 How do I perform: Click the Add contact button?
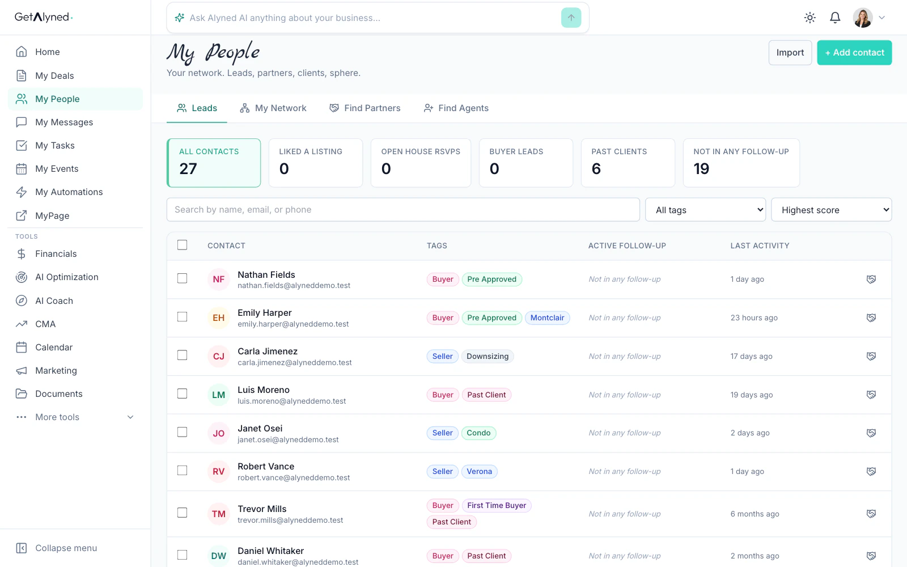[854, 53]
